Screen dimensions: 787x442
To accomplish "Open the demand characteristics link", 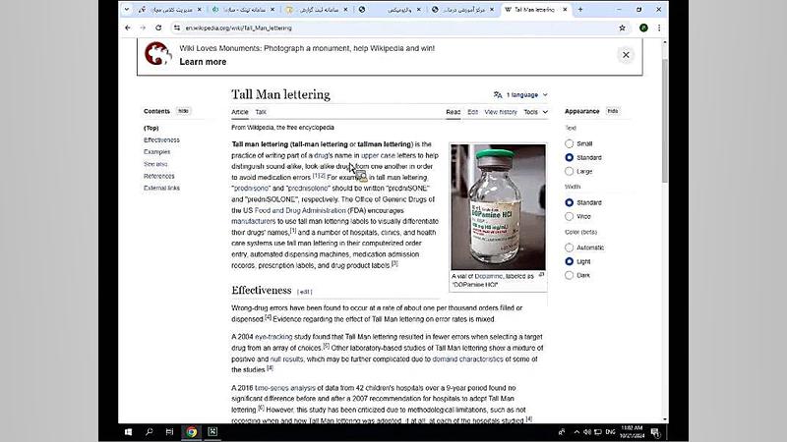I will click(x=468, y=359).
